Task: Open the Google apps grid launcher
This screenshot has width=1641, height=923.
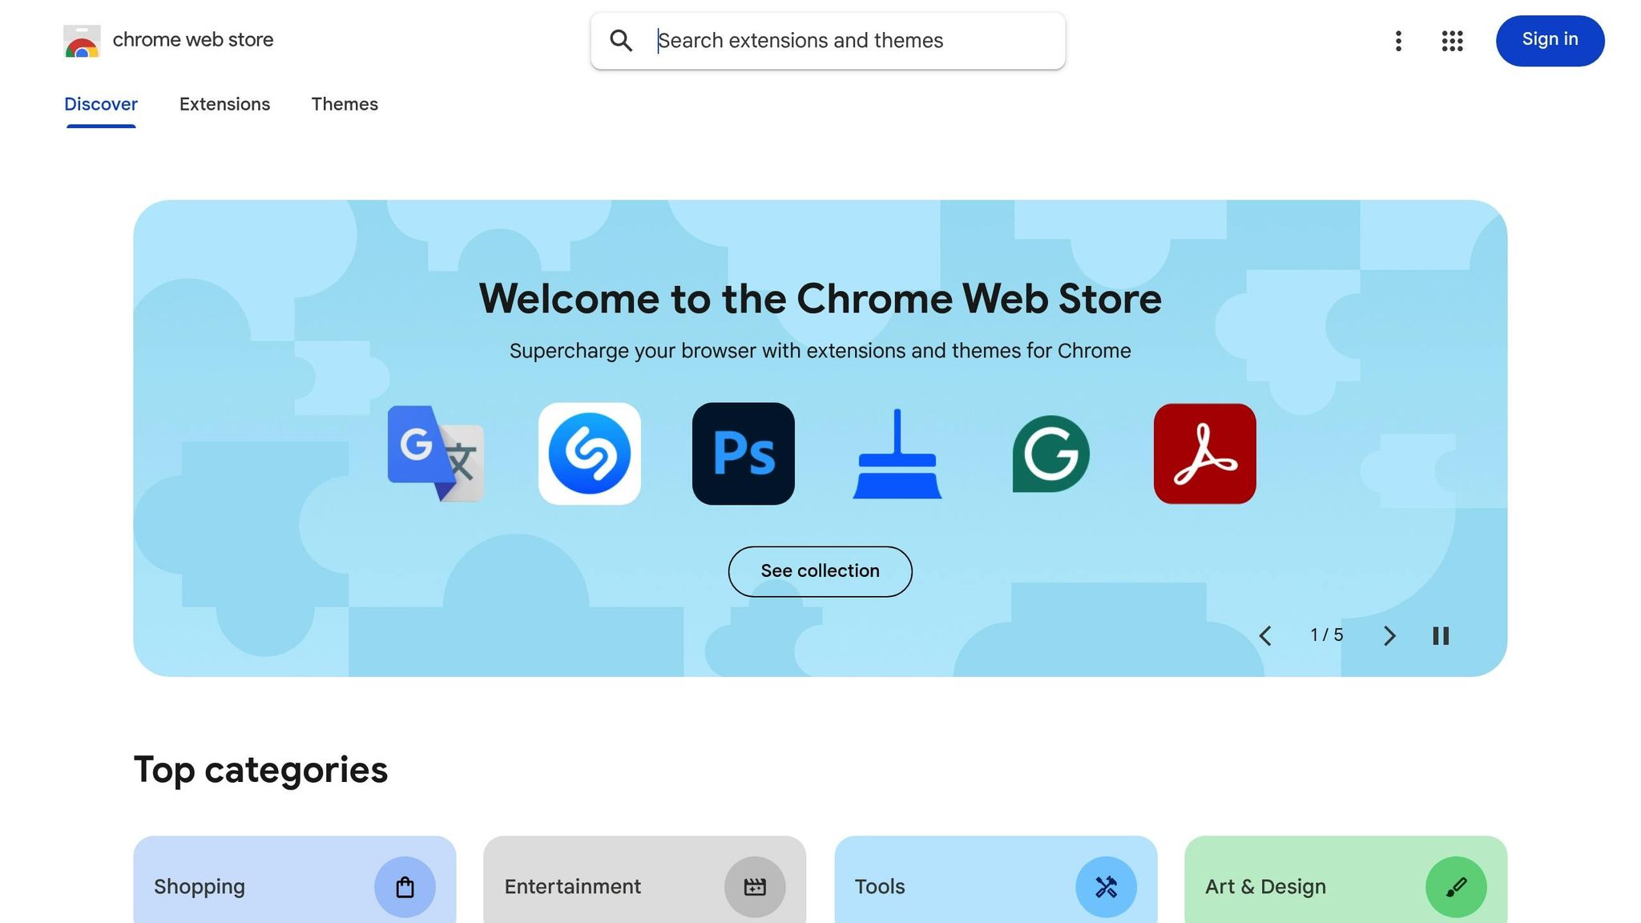Action: click(x=1451, y=41)
